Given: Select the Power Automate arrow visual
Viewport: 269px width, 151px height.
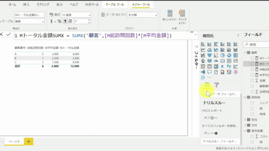Looking at the screenshot, I should point(203,78).
